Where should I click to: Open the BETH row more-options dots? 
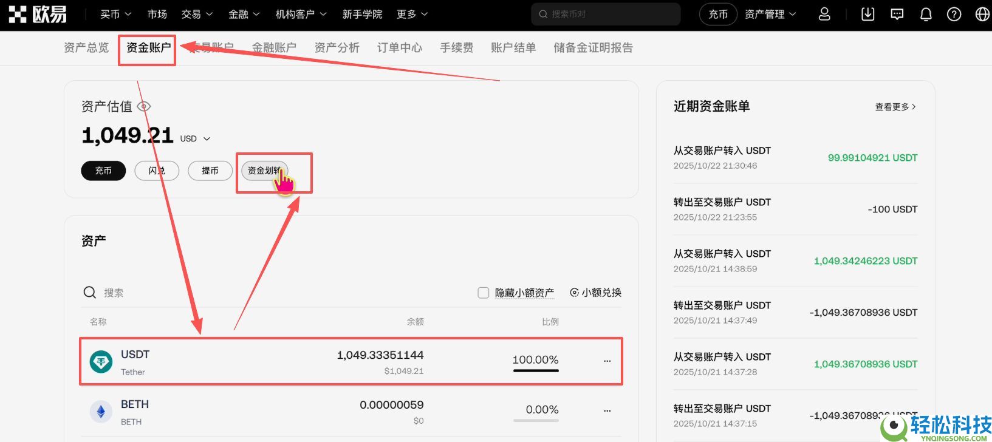607,410
